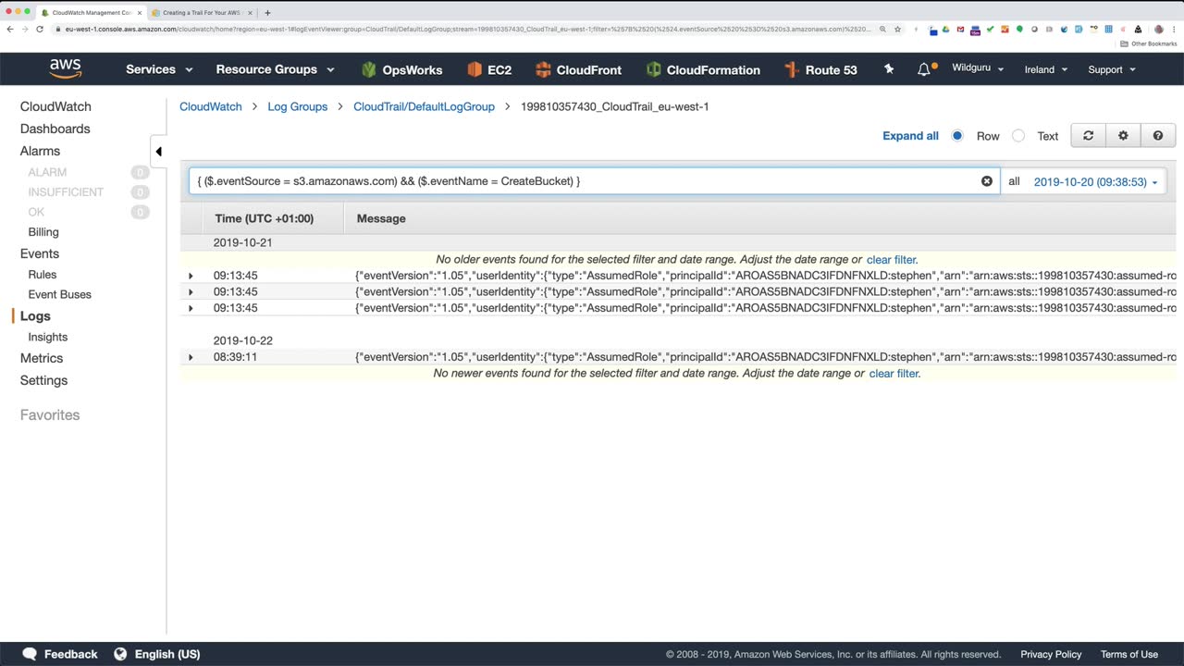Screen dimensions: 1184x666
Task: Select the Row display option
Action: click(x=957, y=136)
